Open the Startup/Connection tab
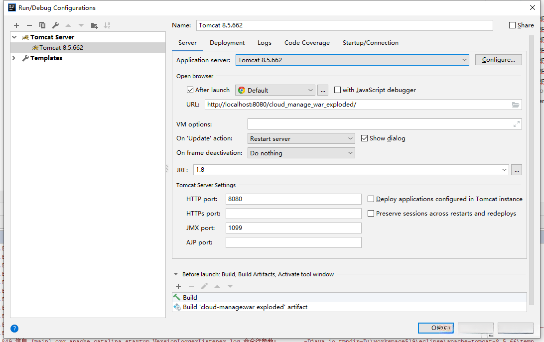 point(370,43)
